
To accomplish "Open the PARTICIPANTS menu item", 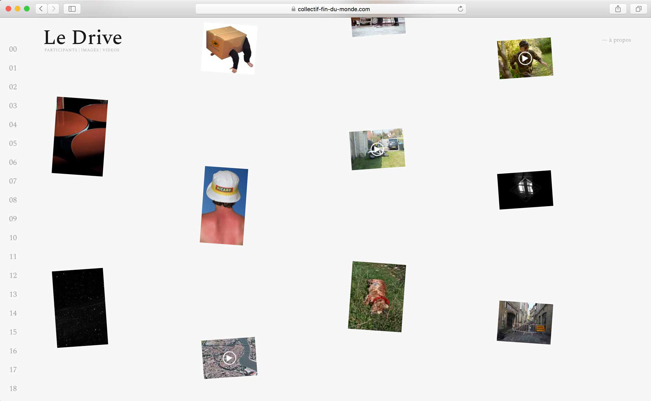I will tap(61, 50).
